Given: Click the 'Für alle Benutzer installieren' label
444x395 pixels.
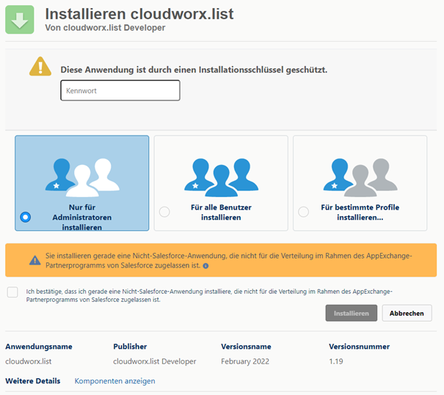Looking at the screenshot, I should pos(221,213).
